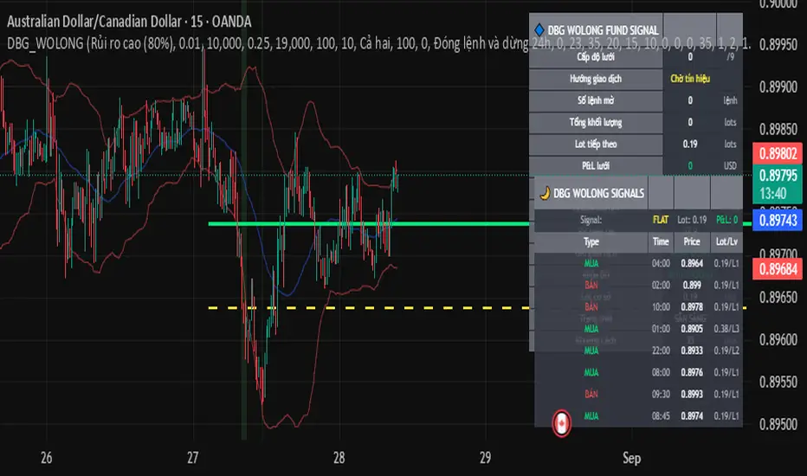Click the 'Lot tiếp theo' row label
Screen dimensions: 807x476
click(596, 144)
